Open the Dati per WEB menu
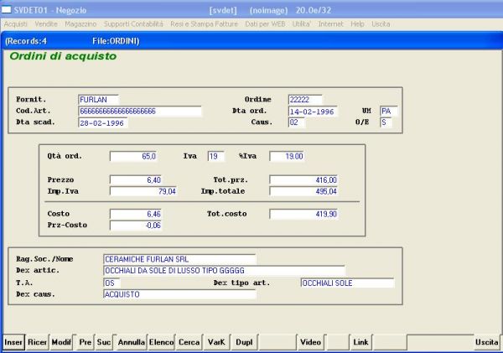Image resolution: width=503 pixels, height=353 pixels. pyautogui.click(x=265, y=24)
